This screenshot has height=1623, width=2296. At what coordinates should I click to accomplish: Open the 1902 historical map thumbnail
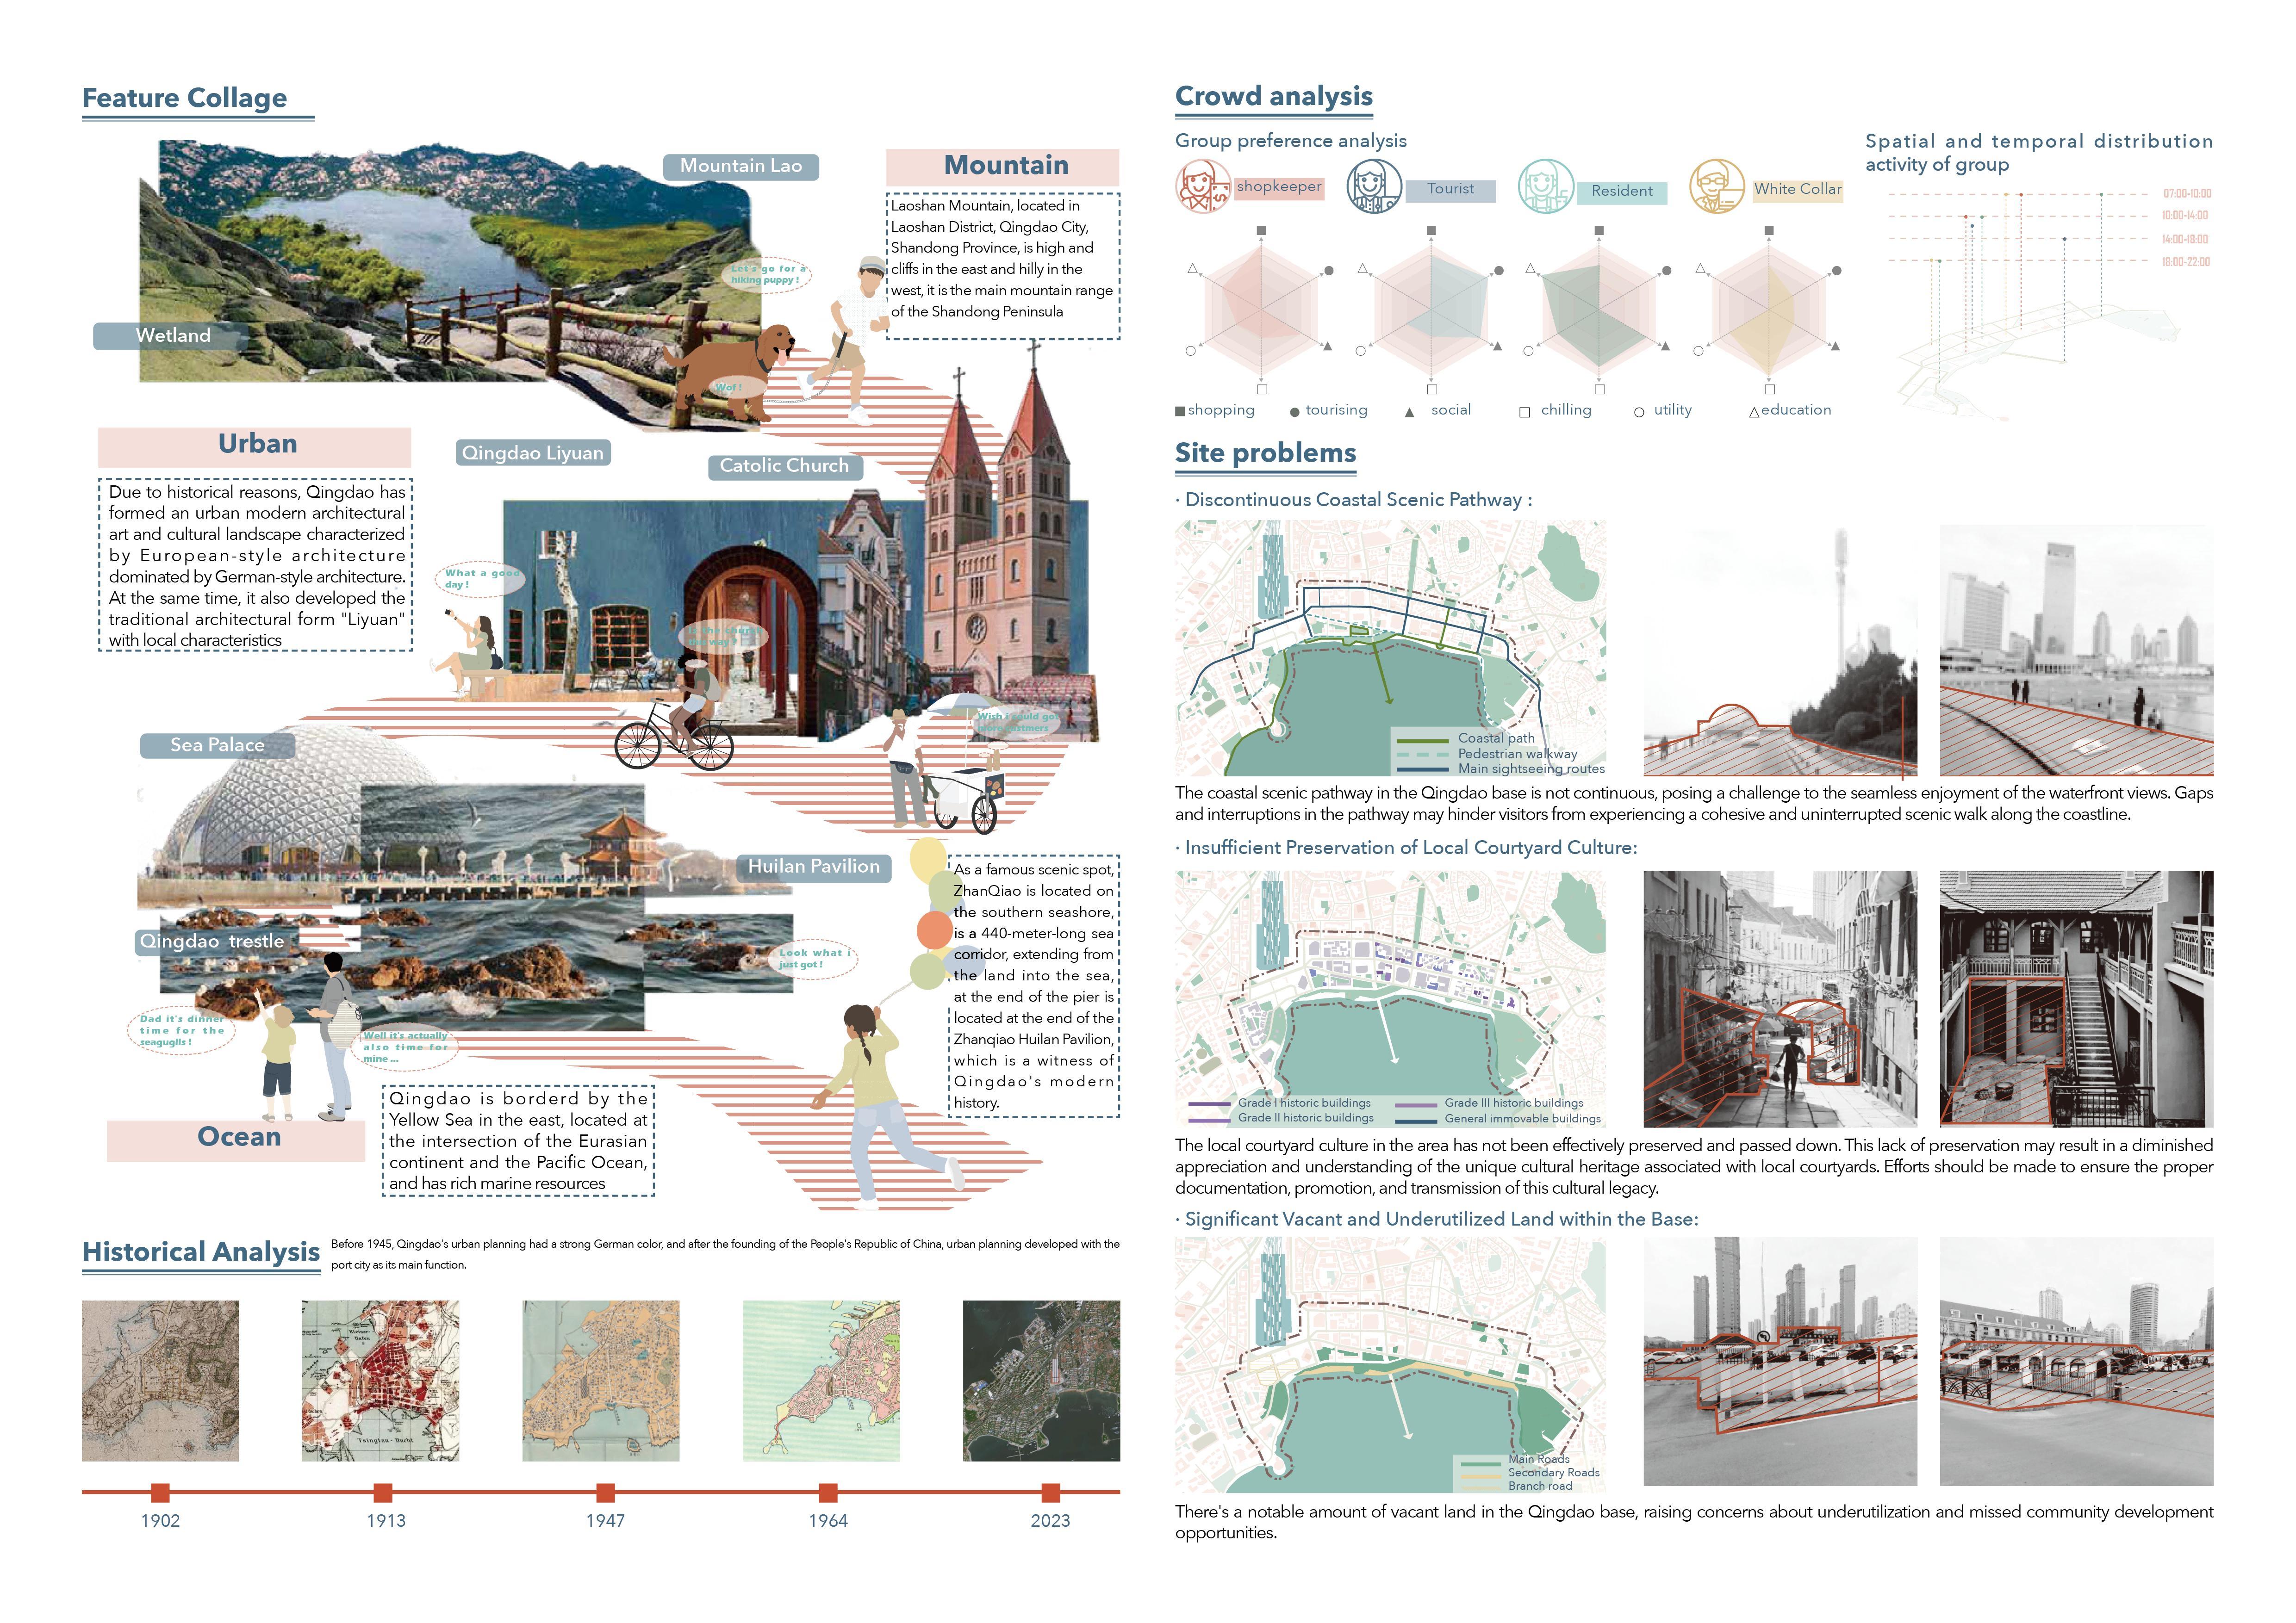coord(160,1380)
